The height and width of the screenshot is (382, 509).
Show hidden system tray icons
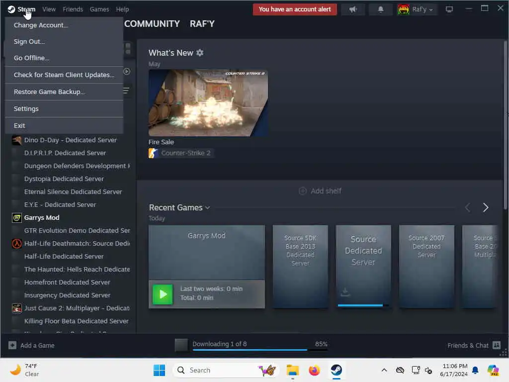pyautogui.click(x=384, y=370)
